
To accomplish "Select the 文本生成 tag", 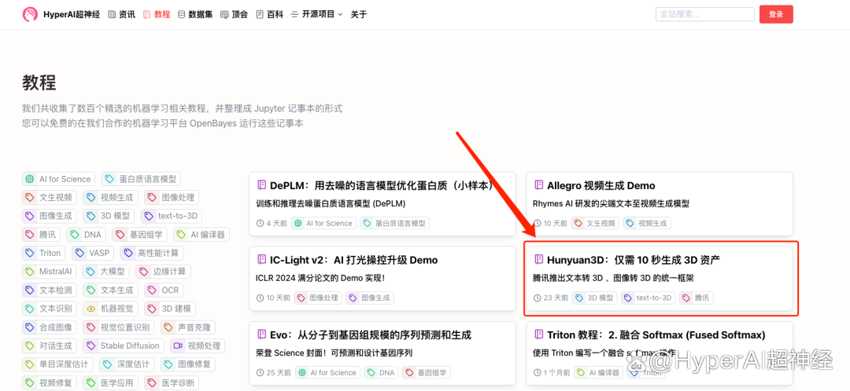I will point(111,290).
